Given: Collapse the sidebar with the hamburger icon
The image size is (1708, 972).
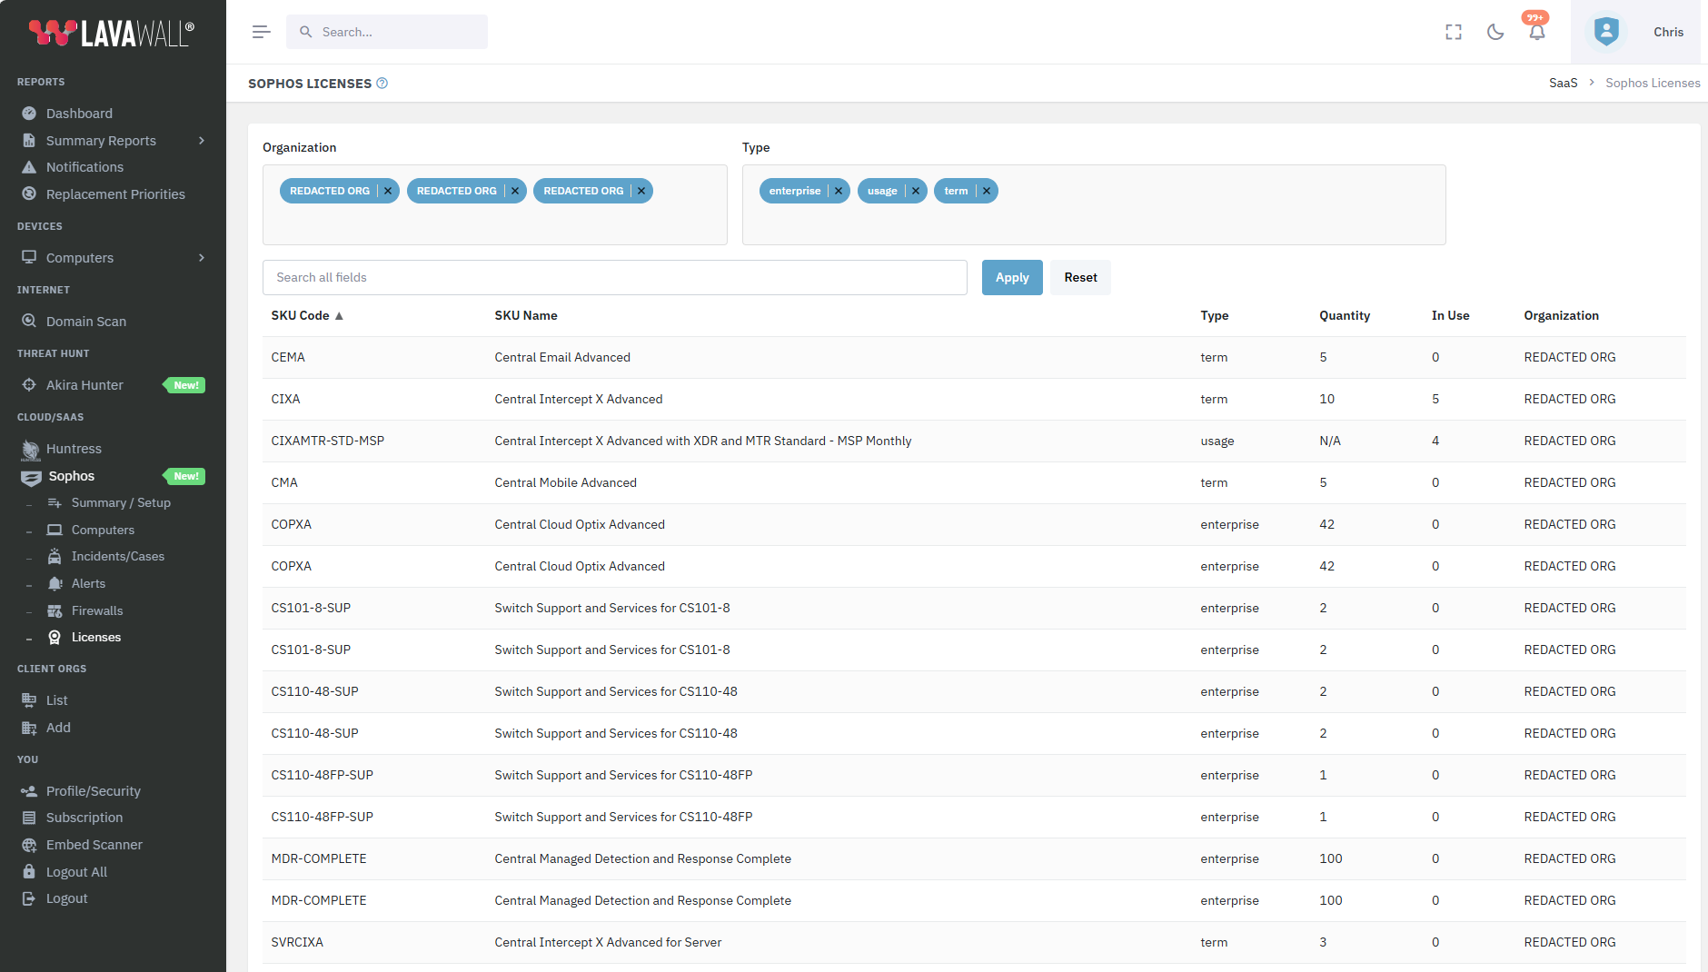Looking at the screenshot, I should coord(261,31).
